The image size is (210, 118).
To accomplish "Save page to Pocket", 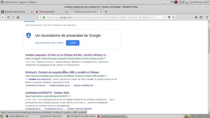I will (169, 17).
